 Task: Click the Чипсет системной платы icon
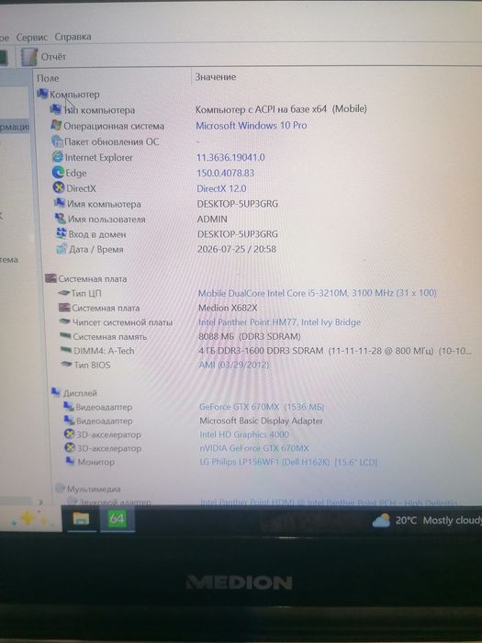point(65,321)
